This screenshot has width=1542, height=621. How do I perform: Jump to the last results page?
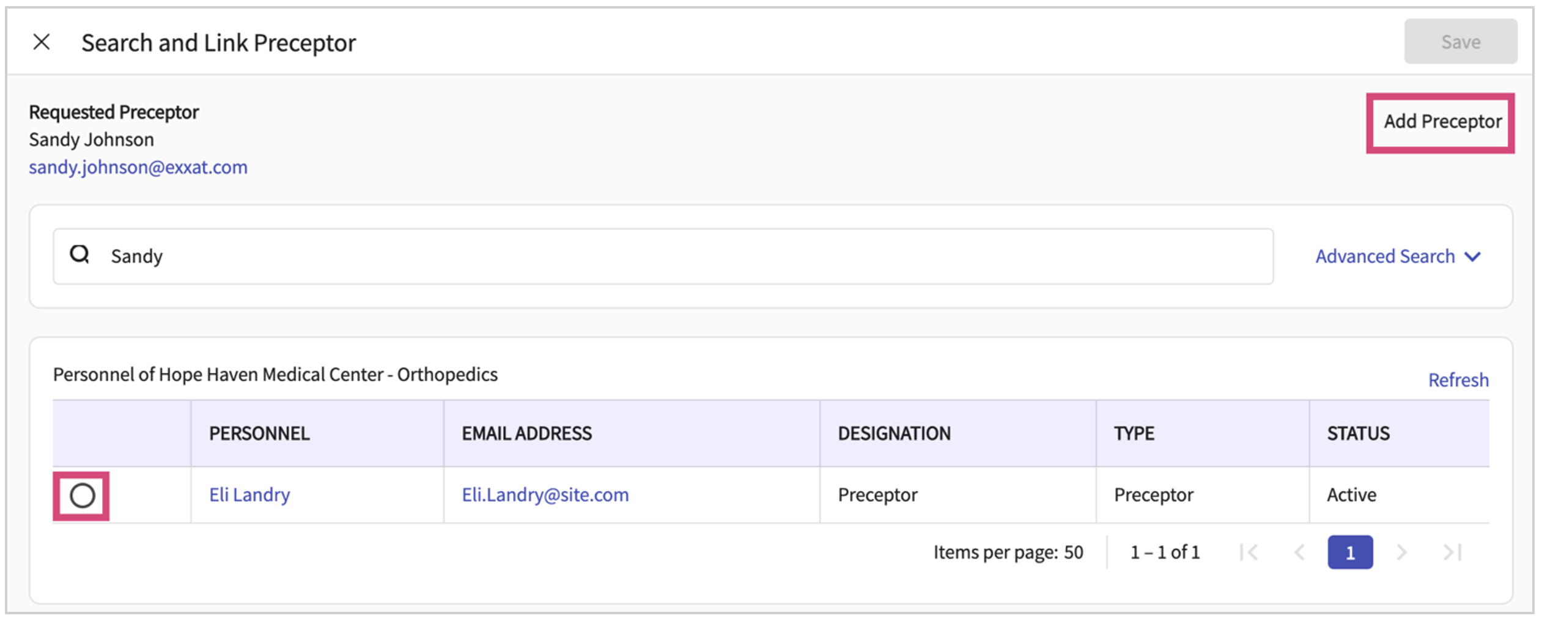click(1452, 553)
